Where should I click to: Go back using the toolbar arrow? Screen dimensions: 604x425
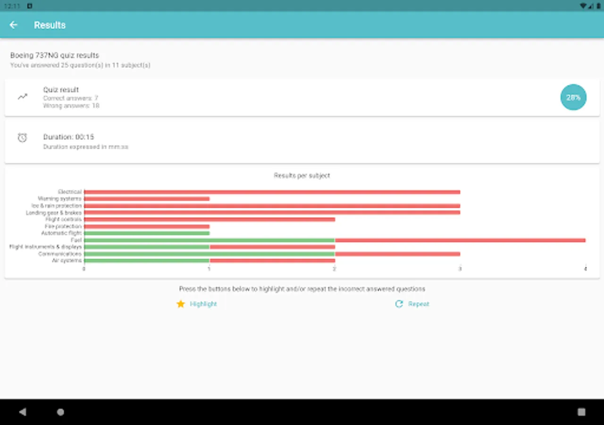point(13,25)
